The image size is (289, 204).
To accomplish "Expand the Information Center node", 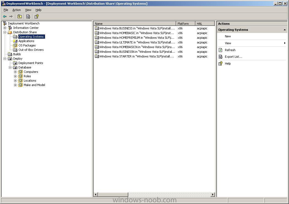I will pyautogui.click(x=5, y=28).
